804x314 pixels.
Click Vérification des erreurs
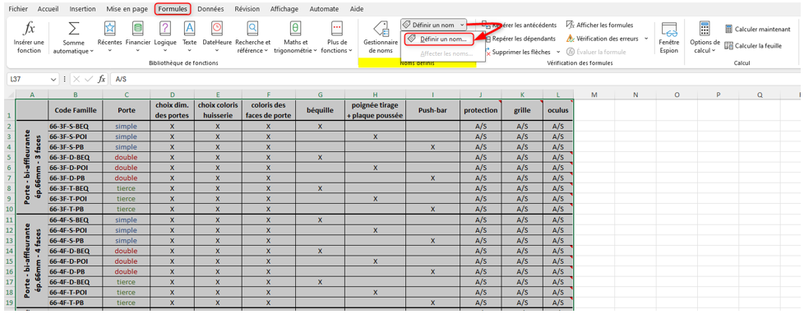pos(603,39)
